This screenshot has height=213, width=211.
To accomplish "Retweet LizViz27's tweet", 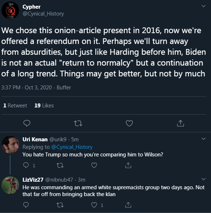I will point(60,205).
